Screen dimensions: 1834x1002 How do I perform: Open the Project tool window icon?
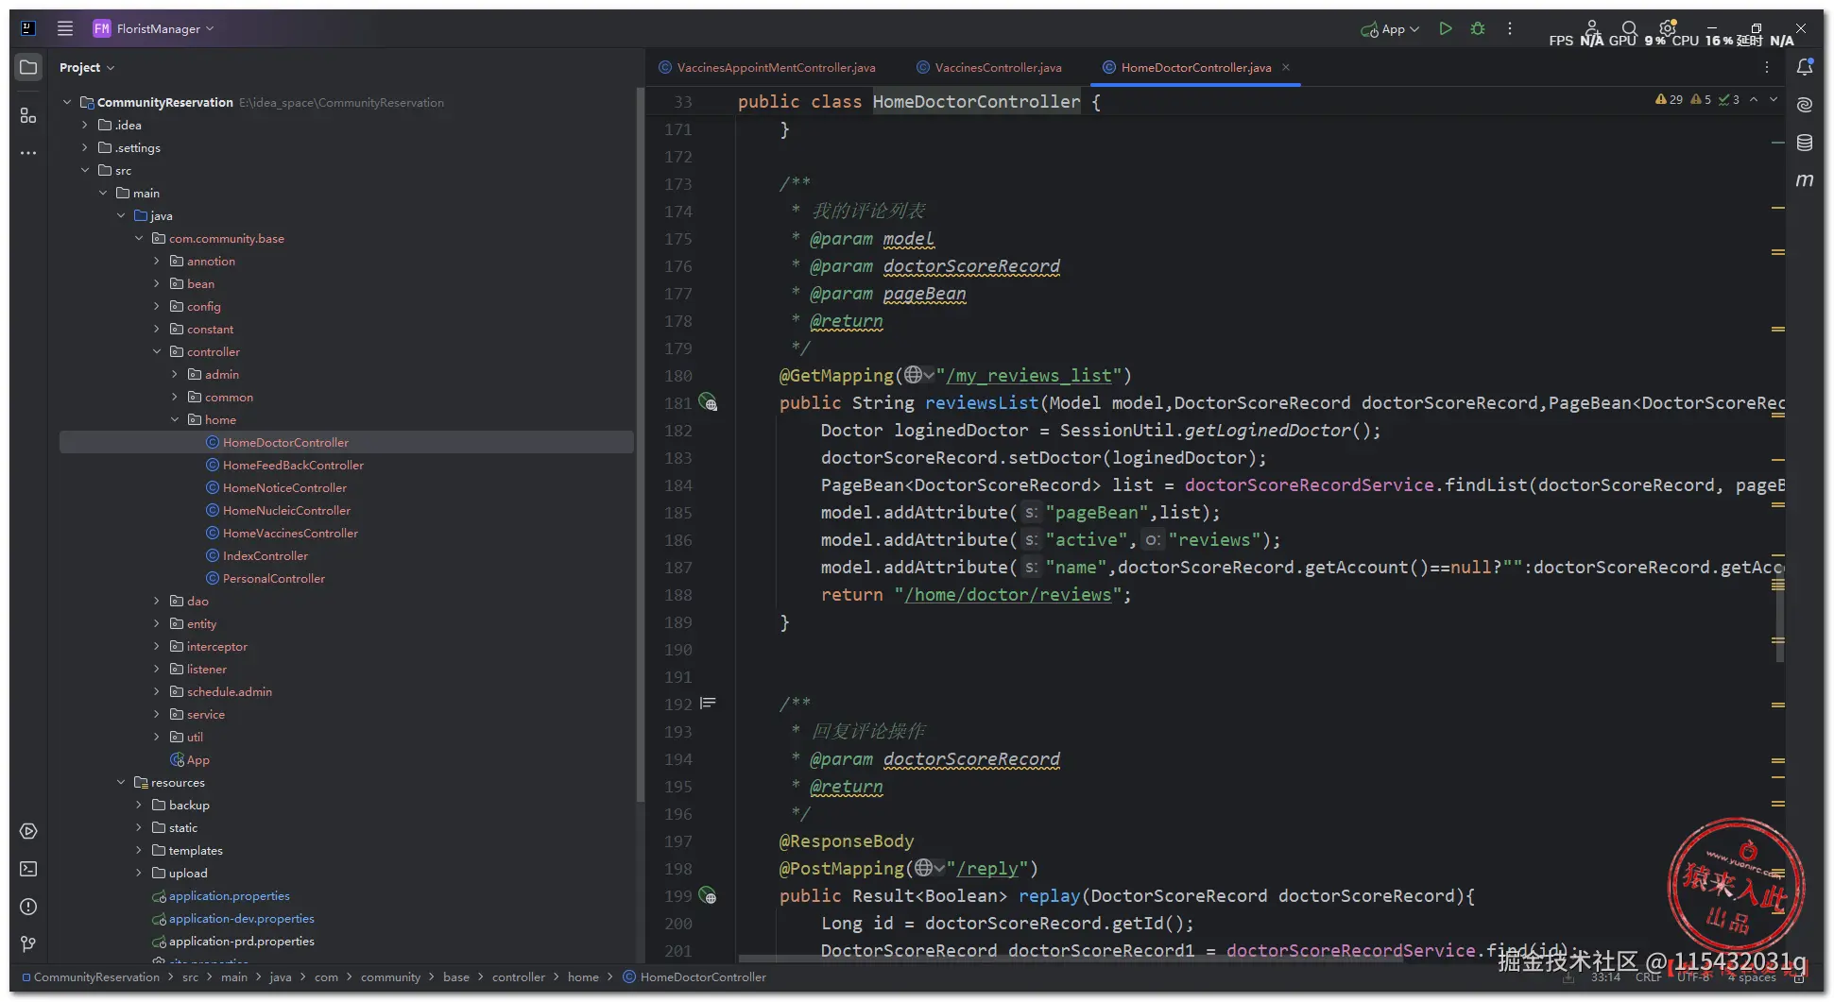(28, 67)
